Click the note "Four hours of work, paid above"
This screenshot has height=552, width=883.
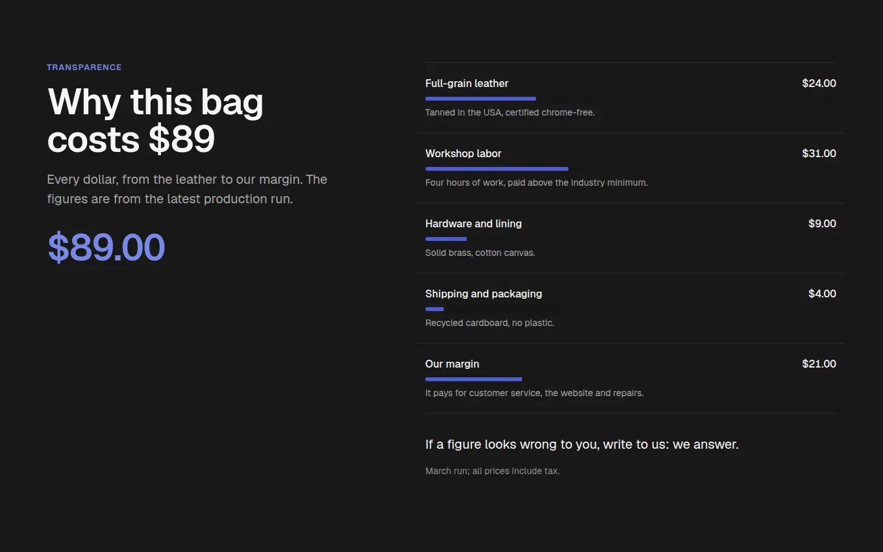pos(536,182)
